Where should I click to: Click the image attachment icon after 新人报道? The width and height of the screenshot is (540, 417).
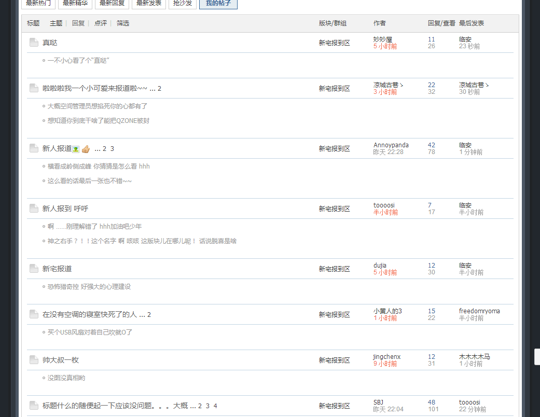click(76, 149)
